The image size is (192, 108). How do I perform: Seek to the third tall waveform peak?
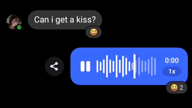click(x=123, y=66)
